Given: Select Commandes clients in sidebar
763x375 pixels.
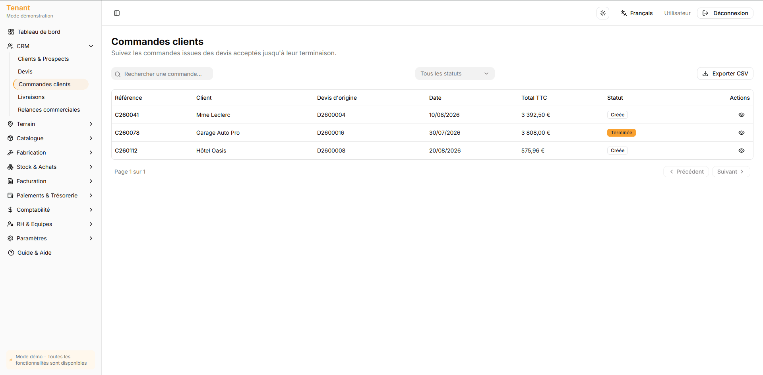Looking at the screenshot, I should coord(51,84).
